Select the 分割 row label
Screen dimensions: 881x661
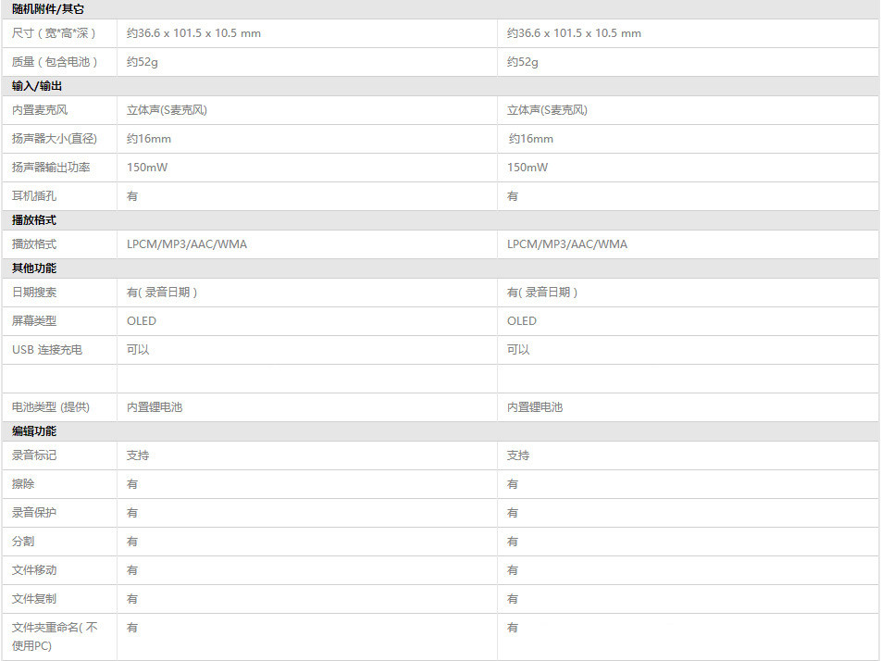(x=23, y=542)
